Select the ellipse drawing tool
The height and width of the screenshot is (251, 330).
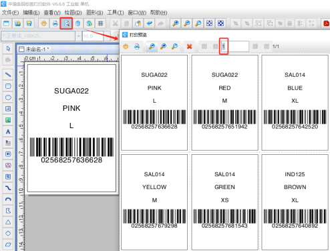(8, 97)
